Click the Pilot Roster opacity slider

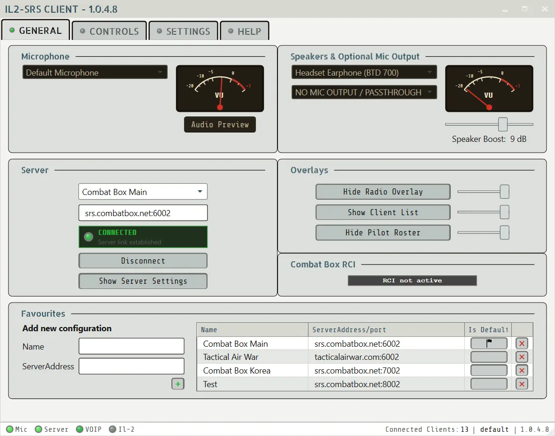(x=484, y=233)
